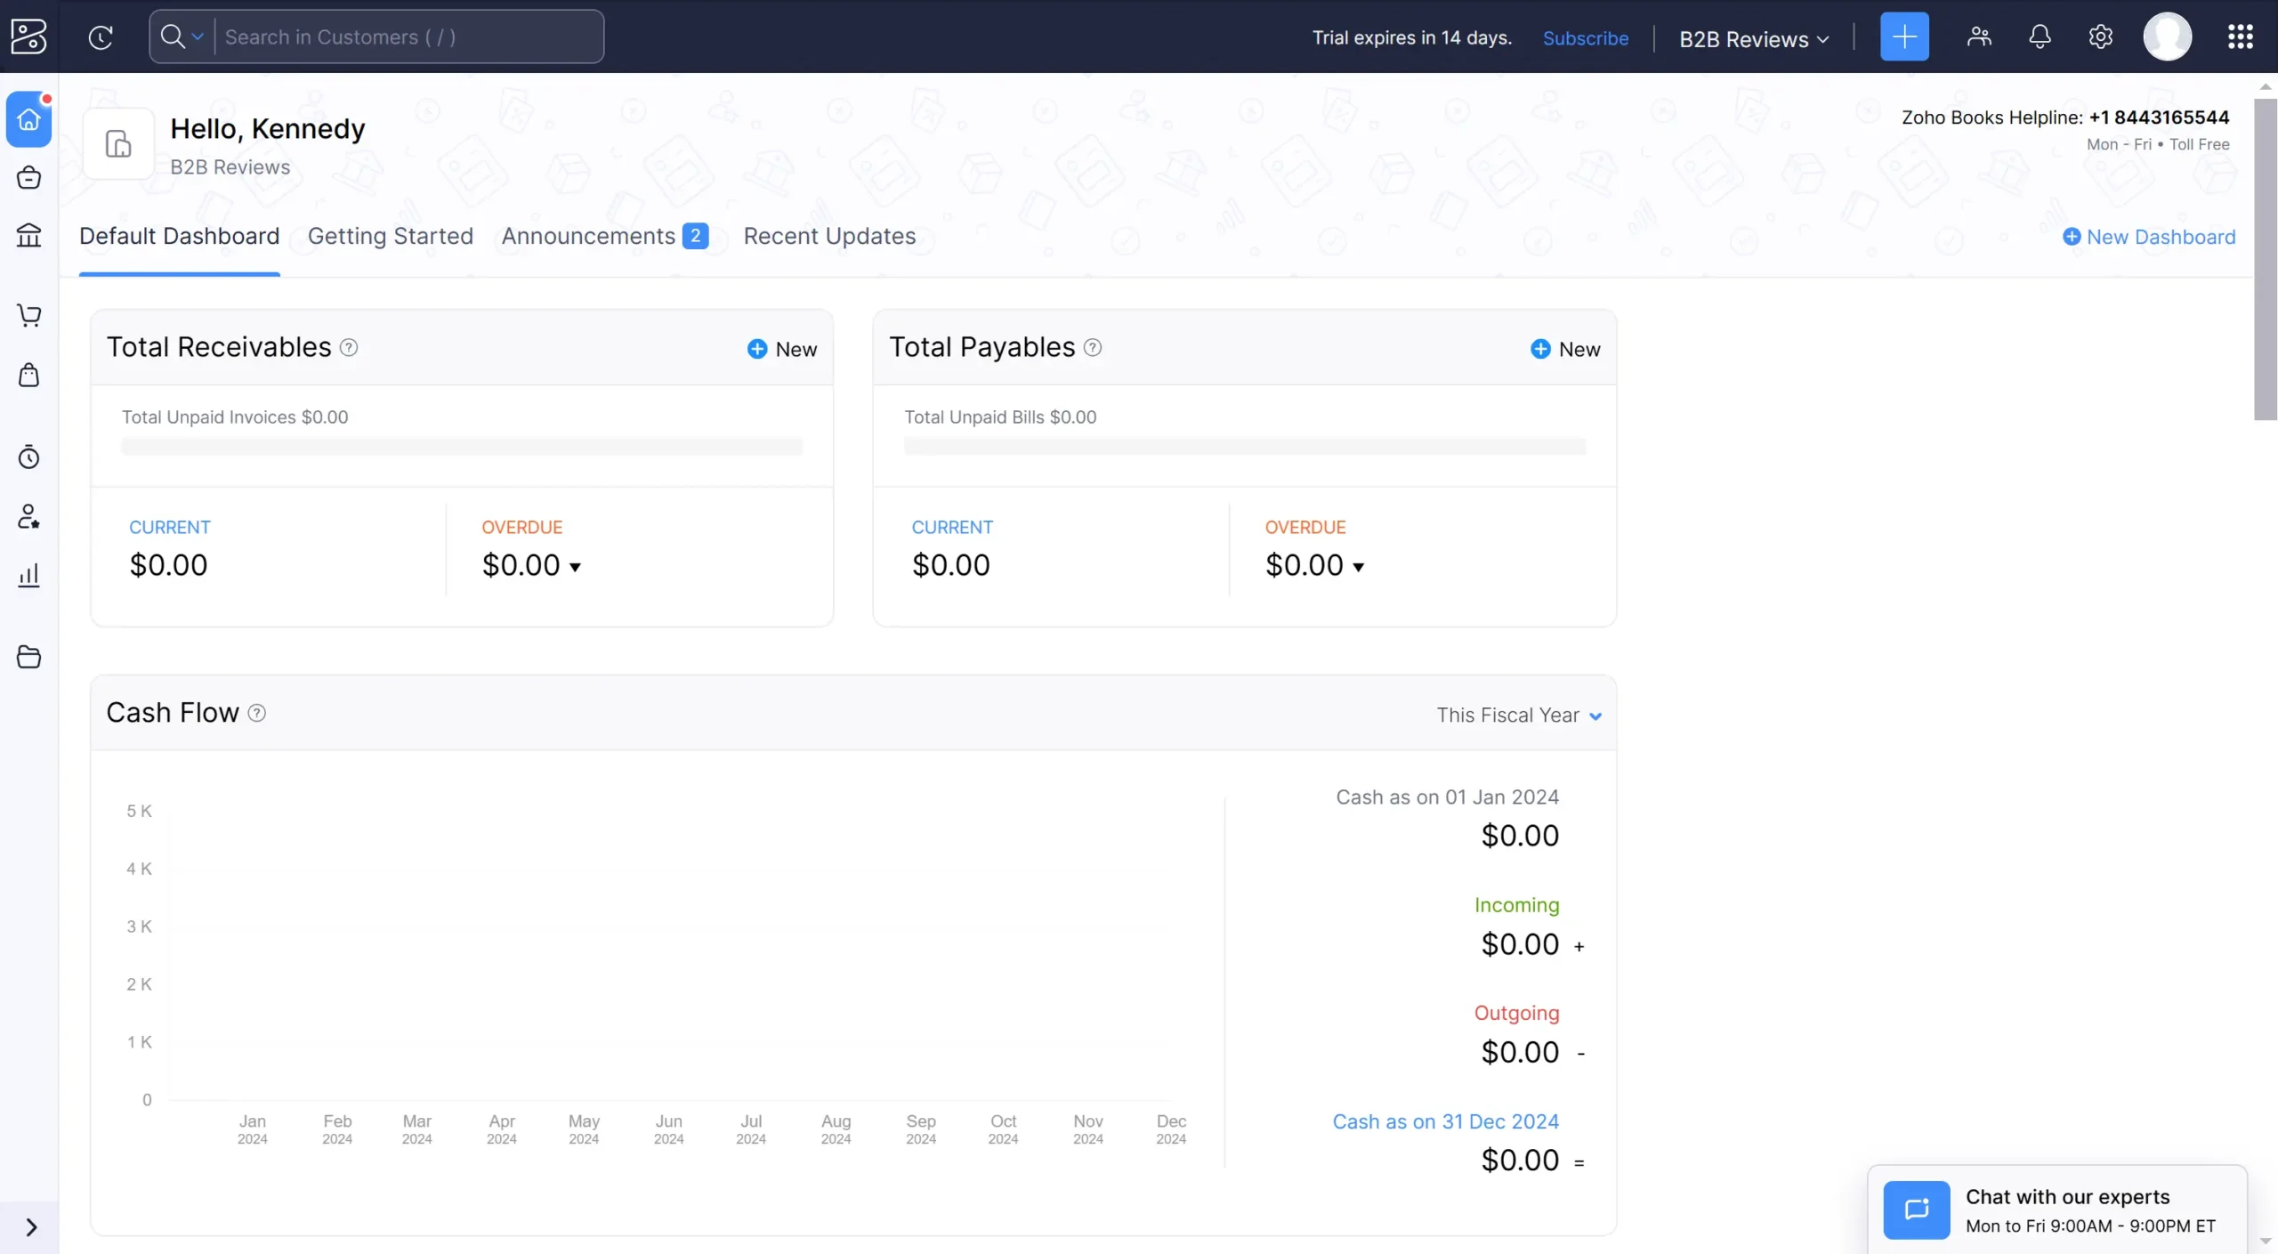The height and width of the screenshot is (1254, 2278).
Task: Open Reports using the bar chart icon
Action: click(x=29, y=575)
